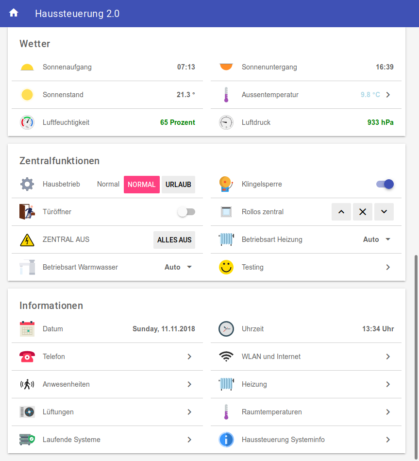Lower all Rollos with down arrow
The image size is (419, 461).
(384, 212)
